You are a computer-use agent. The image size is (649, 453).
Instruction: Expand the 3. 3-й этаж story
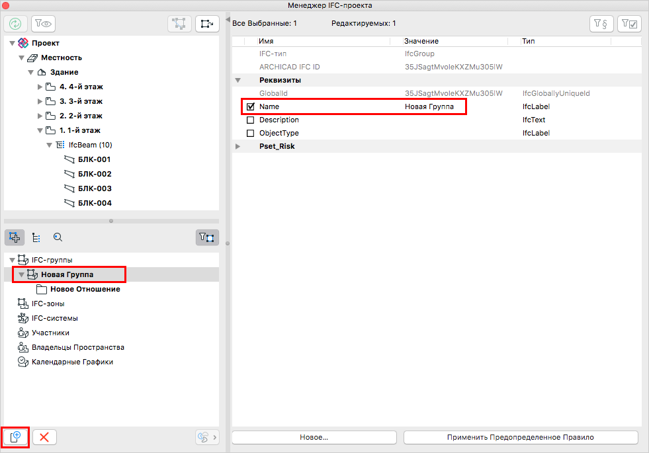[x=40, y=101]
